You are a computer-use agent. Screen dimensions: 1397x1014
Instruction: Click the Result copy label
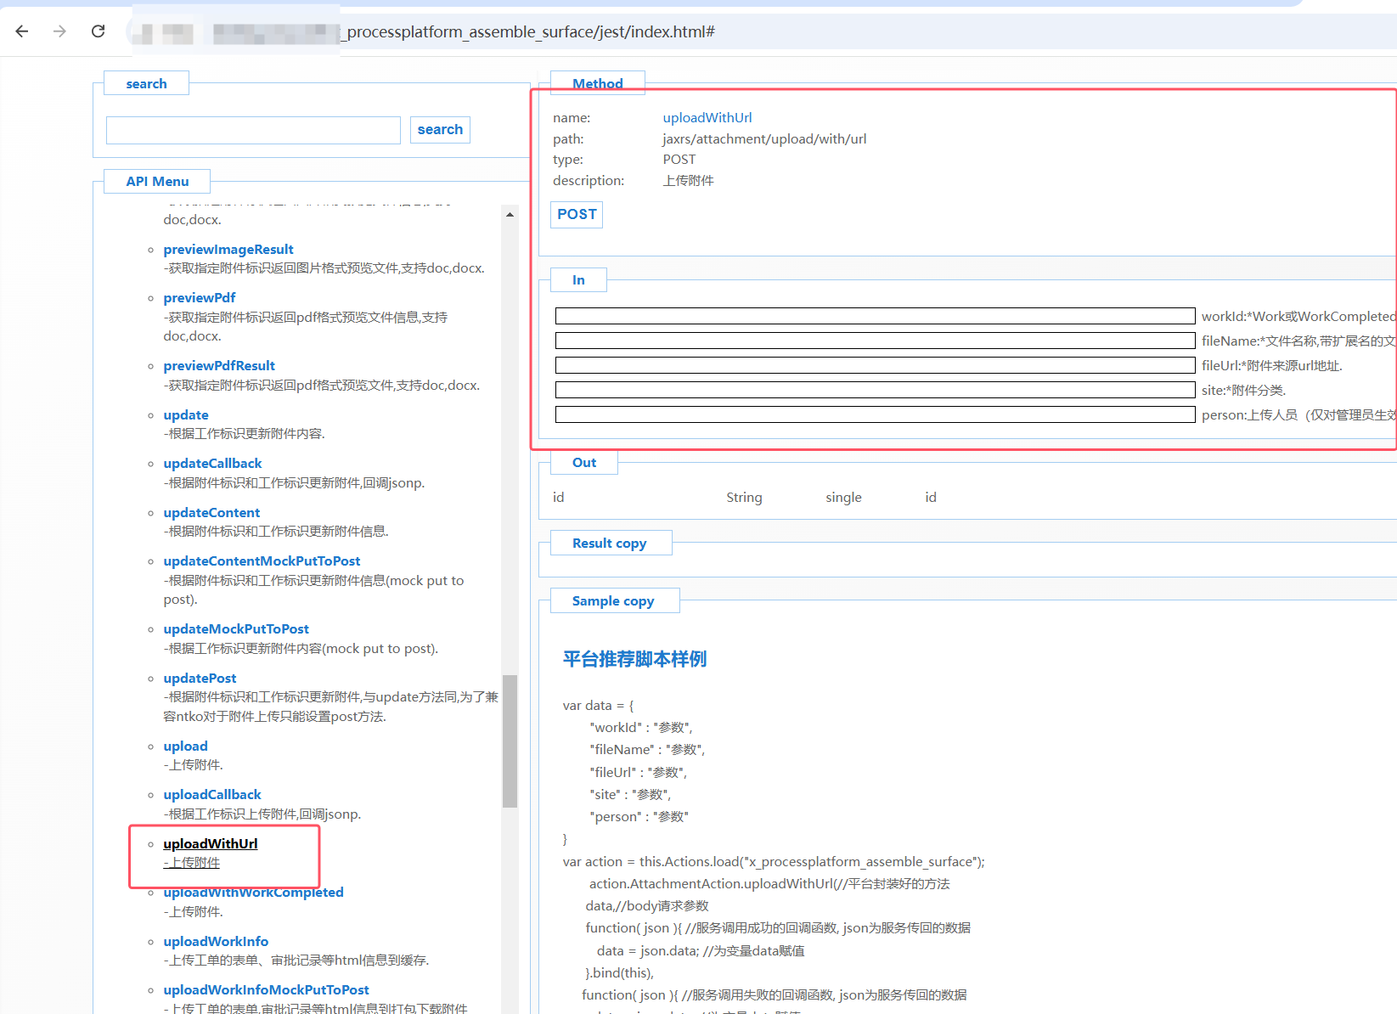(x=609, y=544)
